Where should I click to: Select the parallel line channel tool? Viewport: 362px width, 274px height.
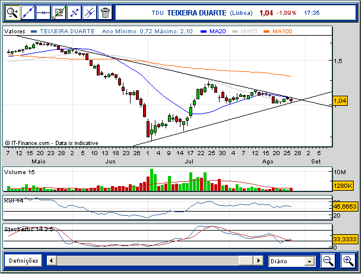(90, 12)
